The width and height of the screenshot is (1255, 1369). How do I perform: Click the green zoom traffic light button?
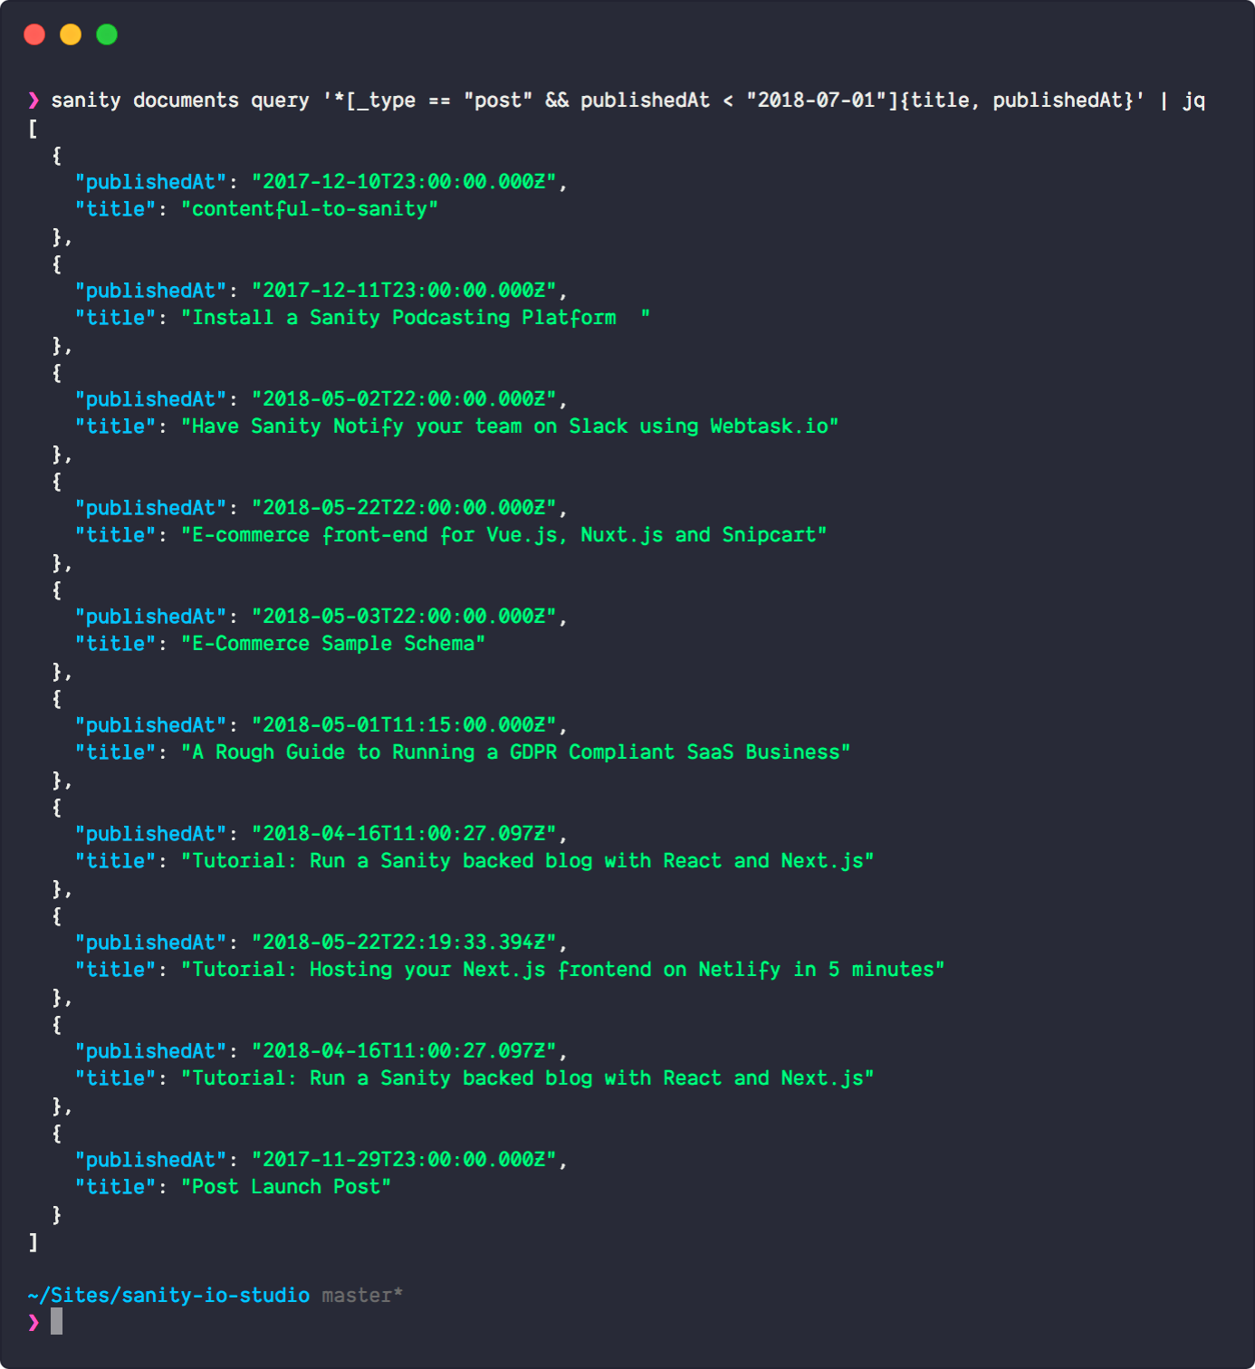click(x=107, y=33)
